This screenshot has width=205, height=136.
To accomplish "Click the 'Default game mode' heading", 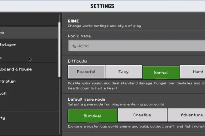I will click(x=86, y=99).
